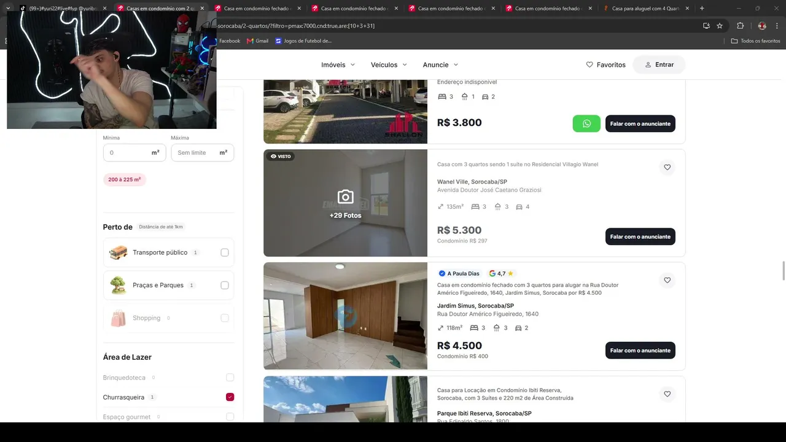Screen dimensions: 786x442
Task: Click the Condomínio R$ 297 text
Action: [x=462, y=241]
